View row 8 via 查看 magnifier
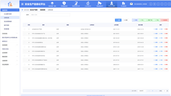The width and height of the screenshot is (171, 96). [156, 60]
